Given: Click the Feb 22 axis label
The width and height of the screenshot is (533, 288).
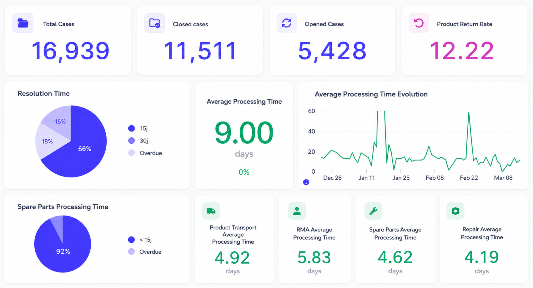Looking at the screenshot, I should (469, 178).
